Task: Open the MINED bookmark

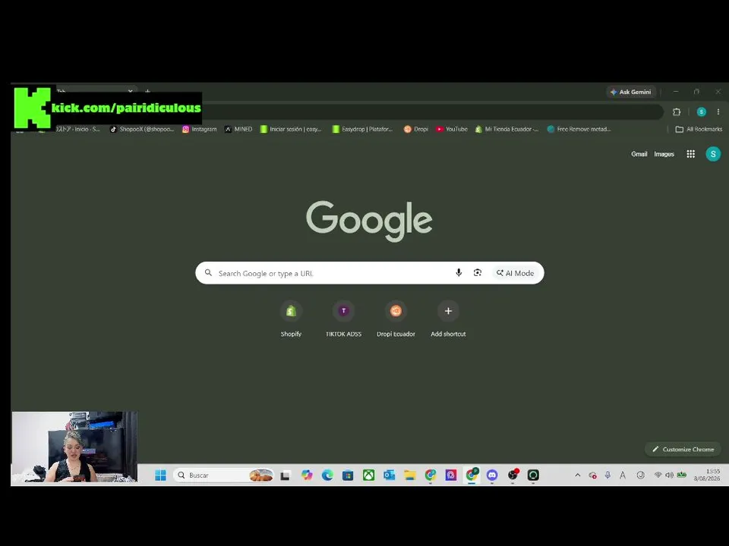Action: click(238, 129)
